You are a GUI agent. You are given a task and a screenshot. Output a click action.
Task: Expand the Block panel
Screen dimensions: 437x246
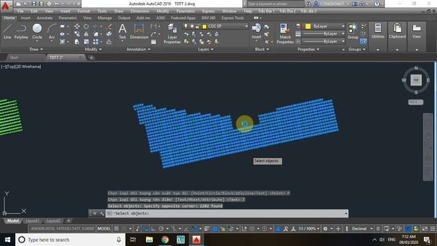[x=262, y=49]
